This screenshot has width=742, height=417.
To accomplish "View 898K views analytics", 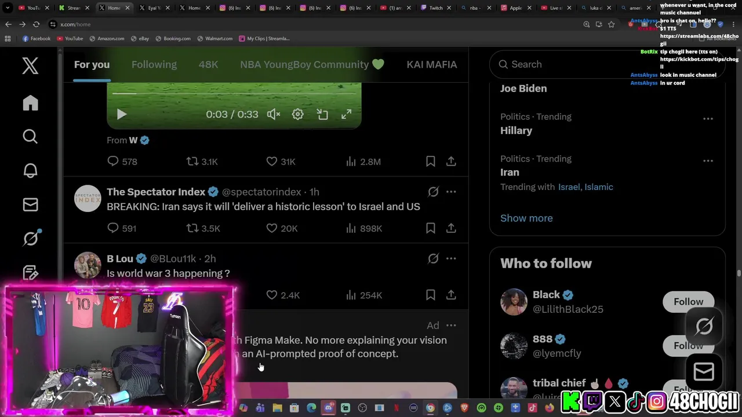I will [x=363, y=228].
